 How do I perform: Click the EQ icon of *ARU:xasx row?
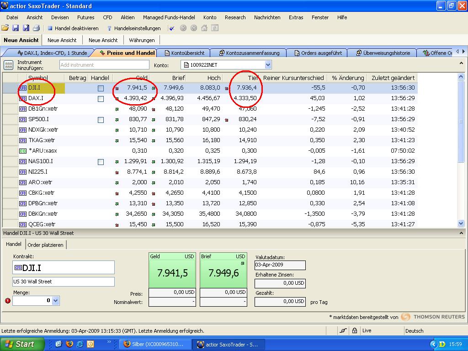[23, 151]
